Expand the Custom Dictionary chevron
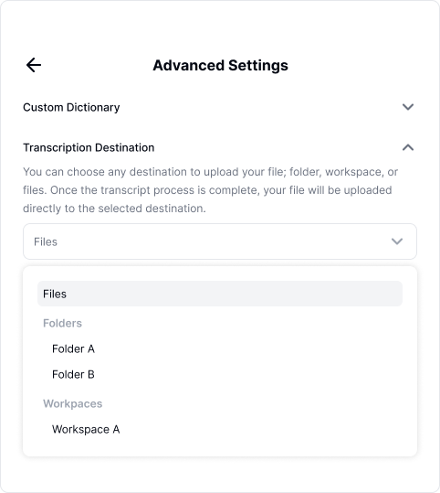This screenshot has height=493, width=440. click(408, 107)
